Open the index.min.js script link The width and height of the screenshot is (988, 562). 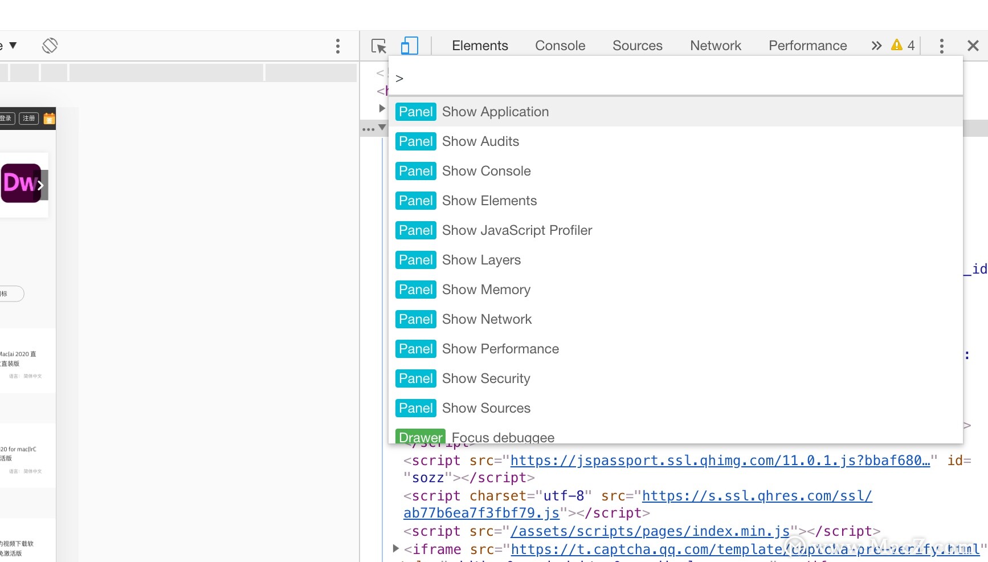pos(650,531)
